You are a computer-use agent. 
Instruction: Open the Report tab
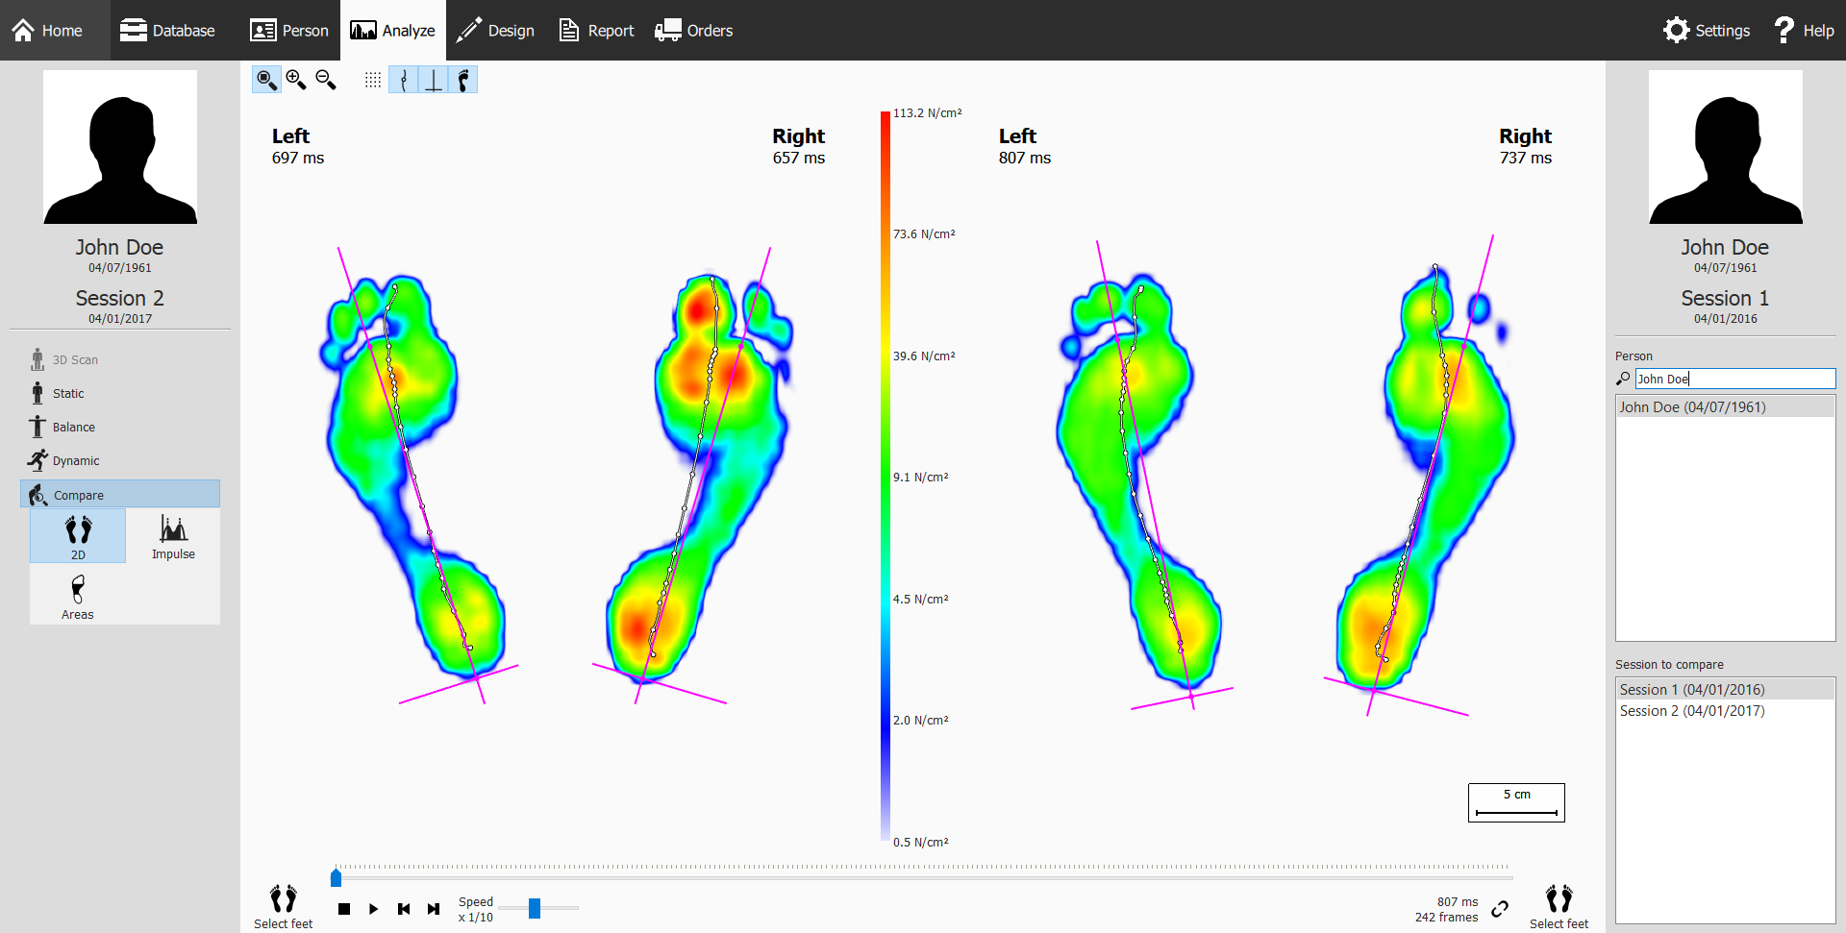point(595,30)
